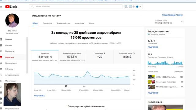Open Авторские права icon in sidebar
Viewport: 196px width, 110px height.
tap(1, 75)
